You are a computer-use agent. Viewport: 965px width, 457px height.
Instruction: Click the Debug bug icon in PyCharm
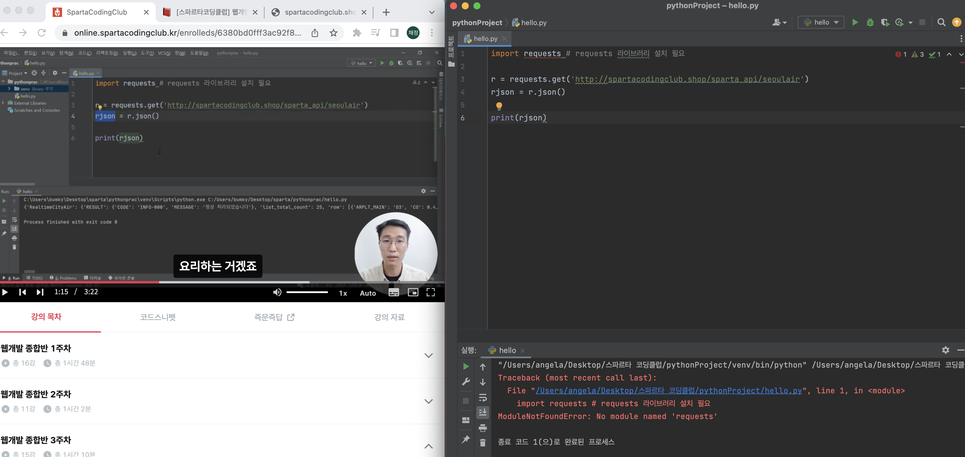click(x=870, y=22)
